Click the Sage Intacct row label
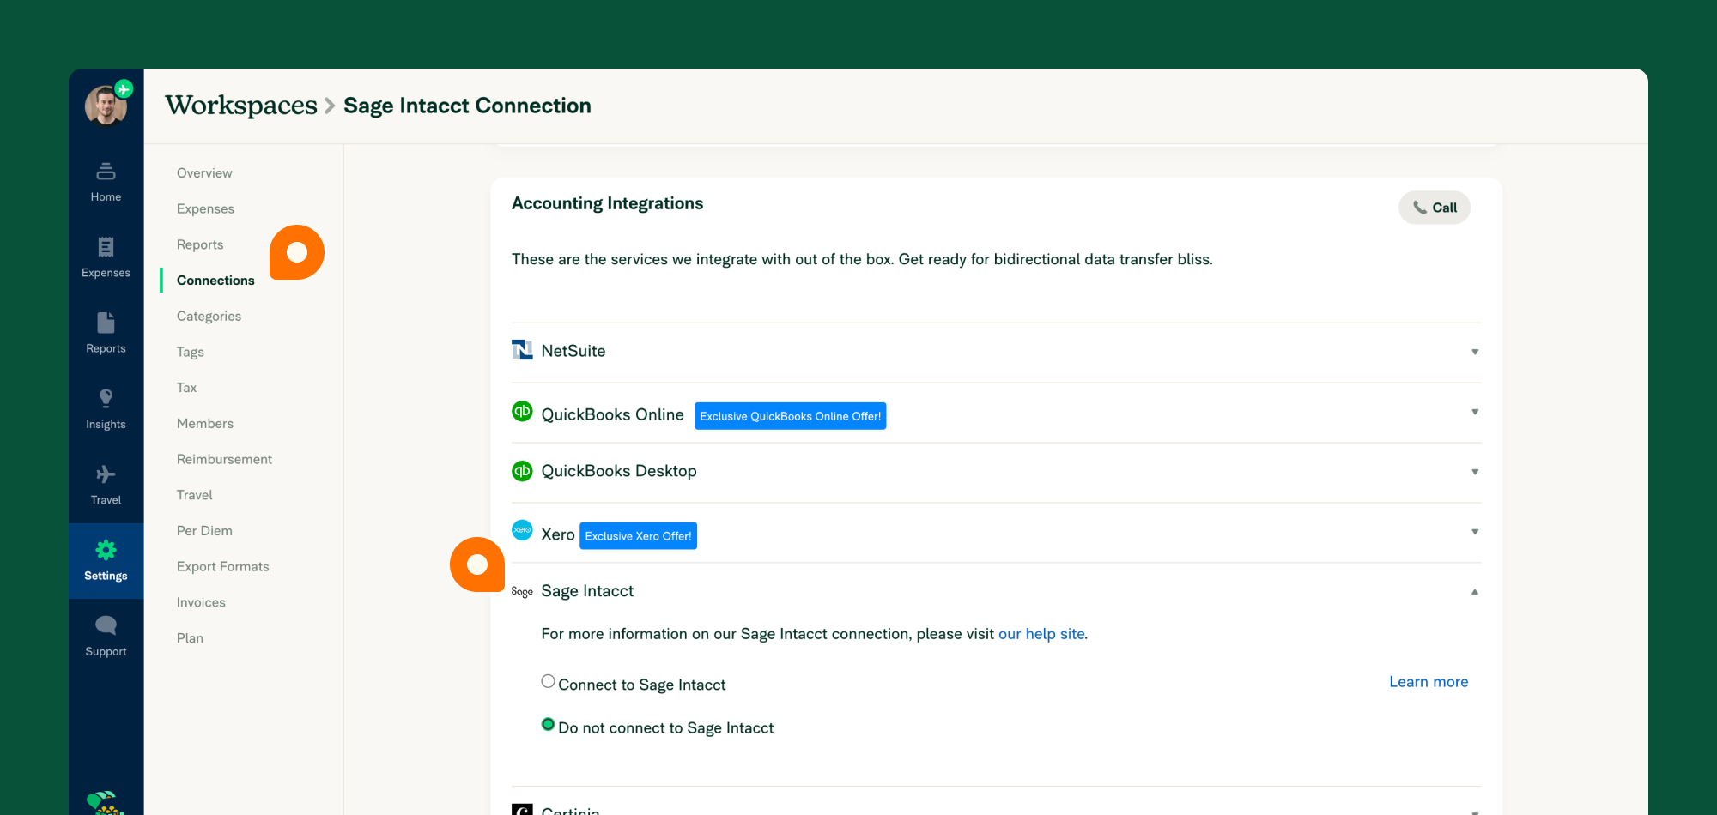 pos(587,591)
